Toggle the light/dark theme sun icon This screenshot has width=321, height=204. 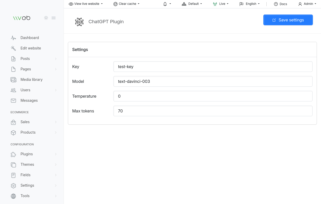pos(46,18)
